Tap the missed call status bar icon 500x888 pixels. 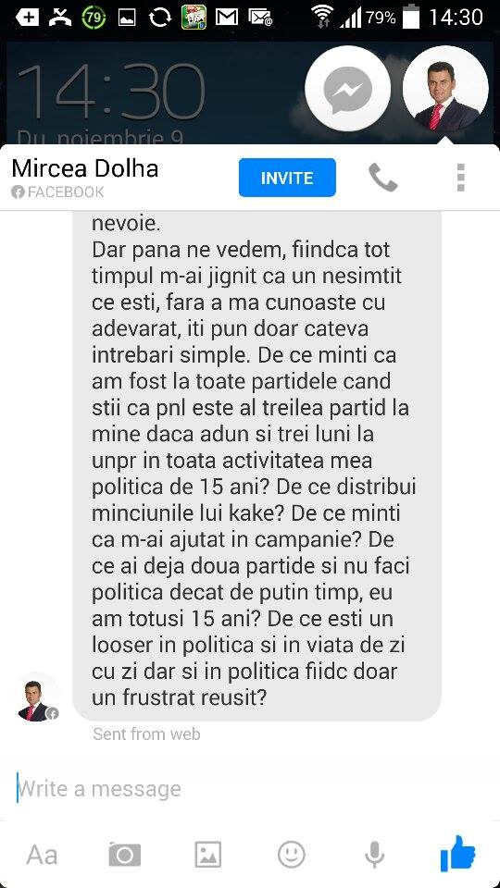coord(61,18)
